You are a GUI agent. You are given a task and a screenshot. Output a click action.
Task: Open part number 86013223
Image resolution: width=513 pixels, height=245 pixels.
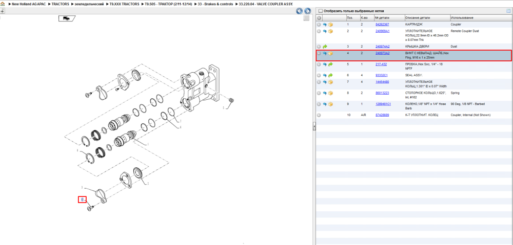tap(382, 93)
